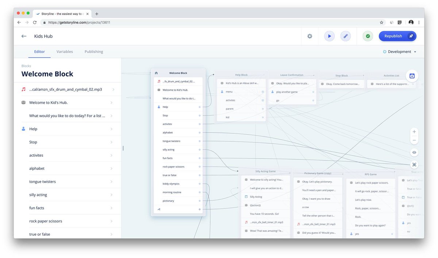This screenshot has height=258, width=438.
Task: Expand the Help intent chevron
Action: coord(112,129)
